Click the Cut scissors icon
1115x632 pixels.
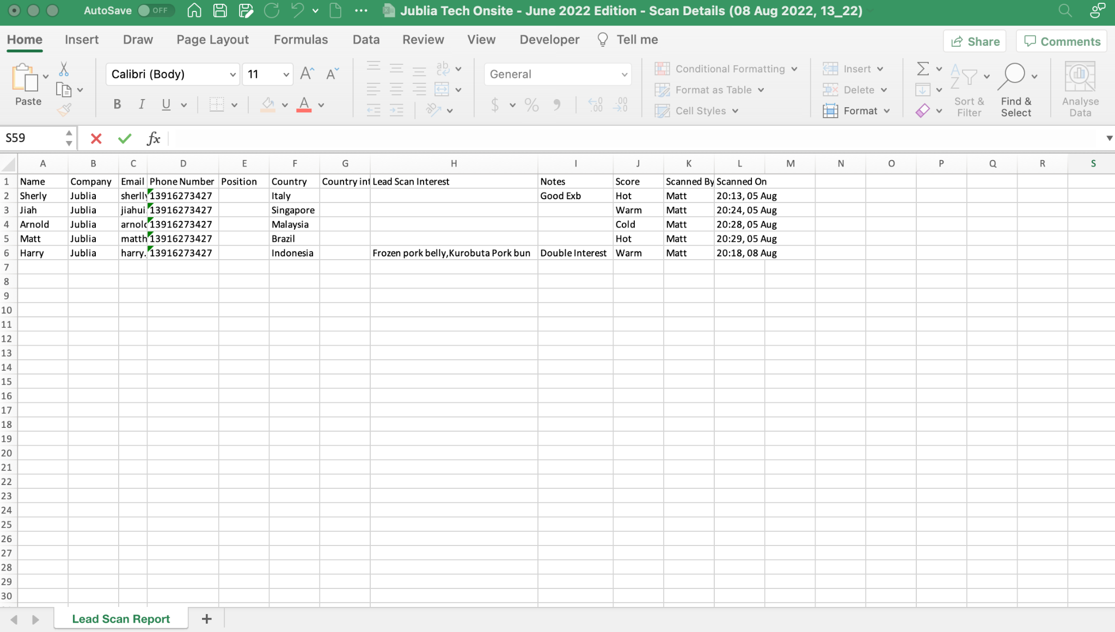click(x=64, y=69)
